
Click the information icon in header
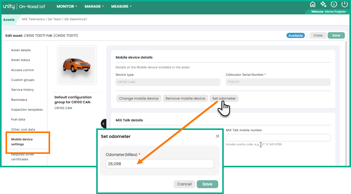(334, 4)
